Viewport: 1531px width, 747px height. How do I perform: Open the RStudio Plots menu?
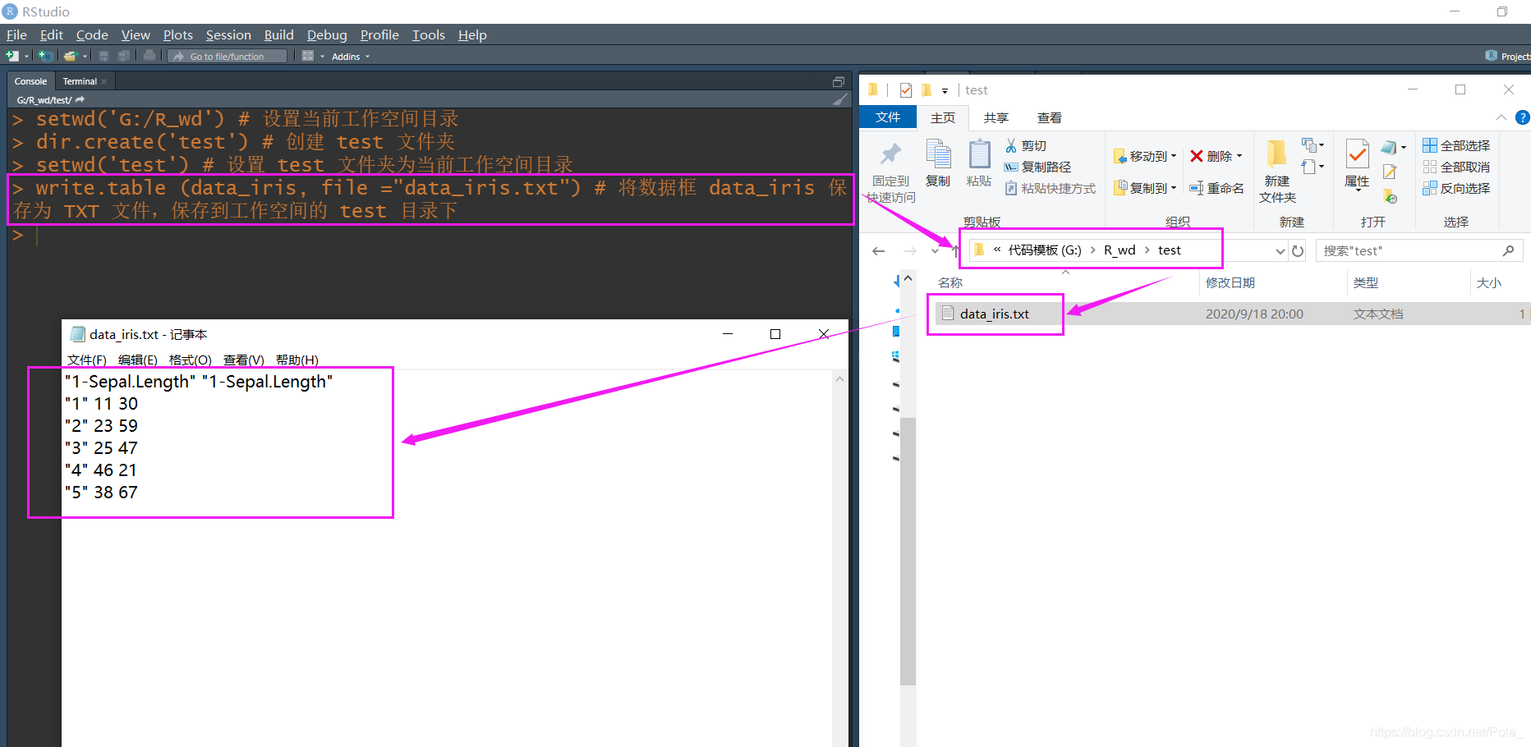[x=177, y=34]
